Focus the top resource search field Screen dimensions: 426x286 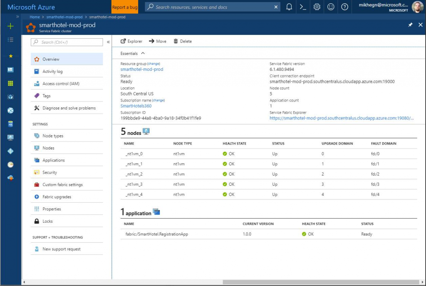click(x=213, y=7)
